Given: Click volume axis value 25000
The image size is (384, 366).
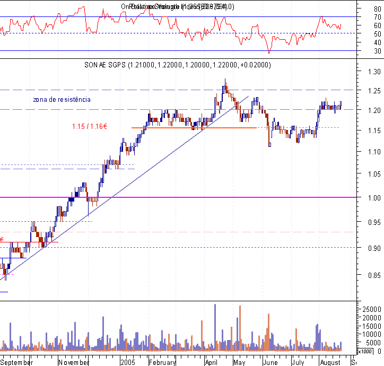Looking at the screenshot, I should pyautogui.click(x=372, y=310).
